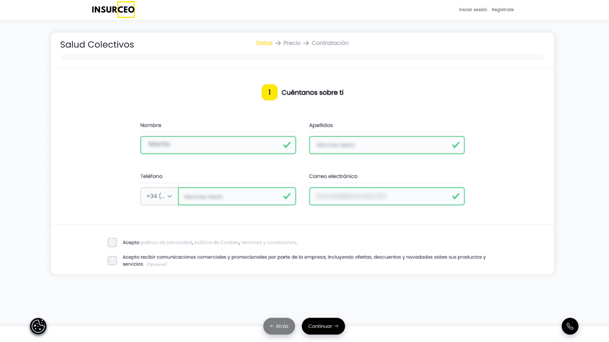The height and width of the screenshot is (342, 609).
Task: Open the Iniciar sesión link
Action: pyautogui.click(x=473, y=10)
